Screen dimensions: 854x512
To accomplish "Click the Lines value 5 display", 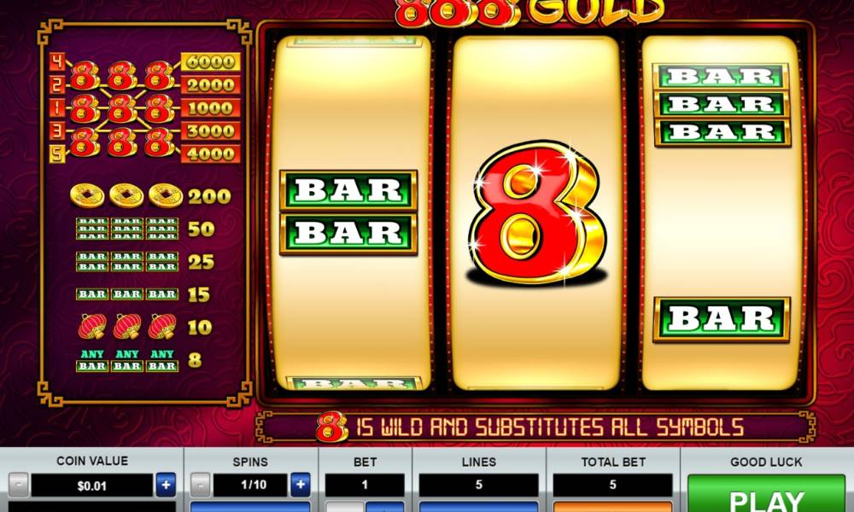I will [479, 485].
